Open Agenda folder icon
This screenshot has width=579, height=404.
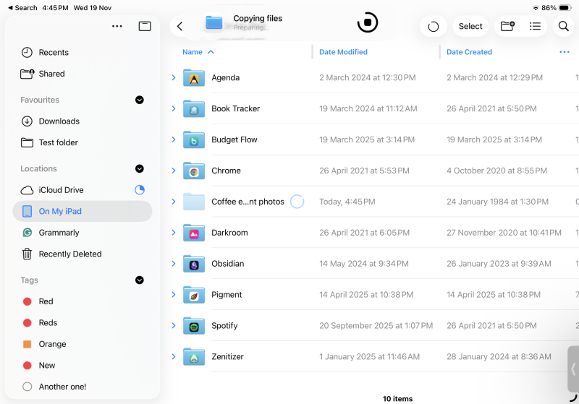[194, 78]
